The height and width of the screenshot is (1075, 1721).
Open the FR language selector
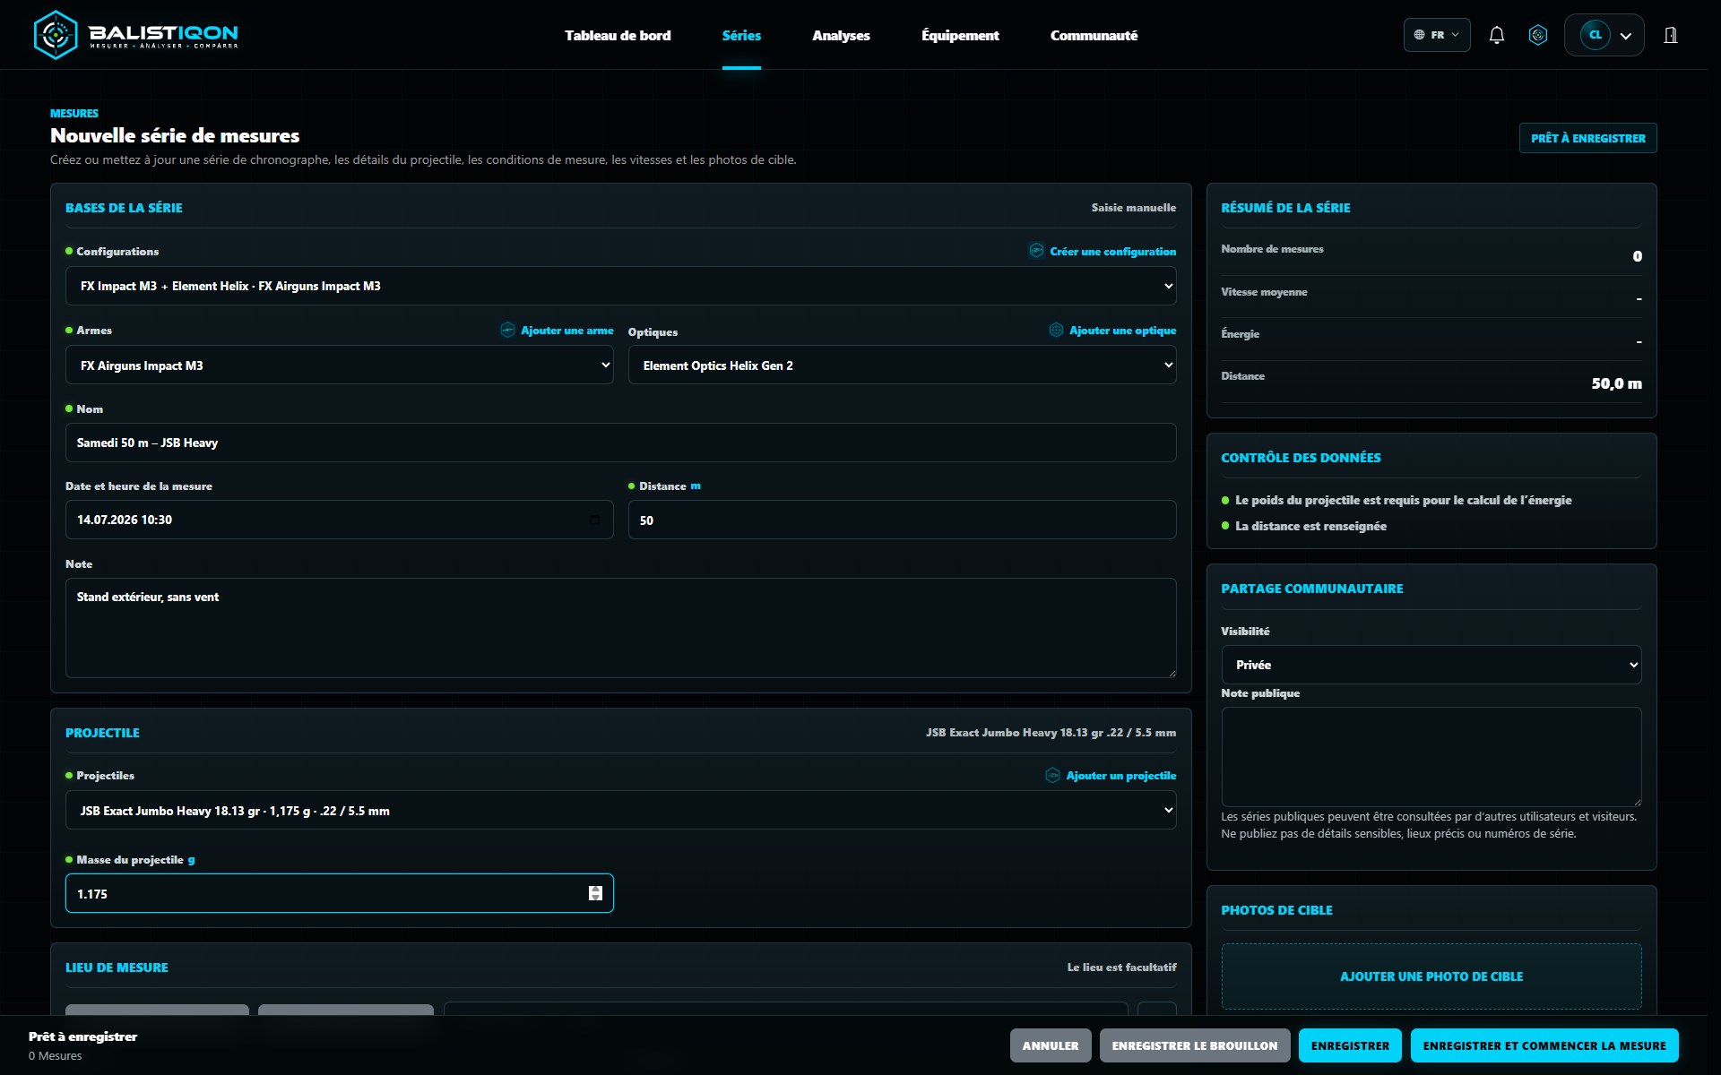pyautogui.click(x=1437, y=35)
